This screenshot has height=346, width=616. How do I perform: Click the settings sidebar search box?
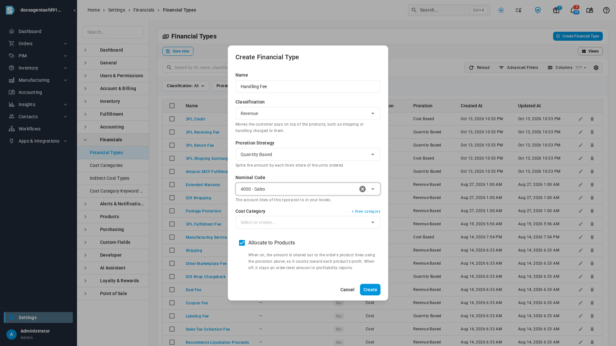(113, 32)
